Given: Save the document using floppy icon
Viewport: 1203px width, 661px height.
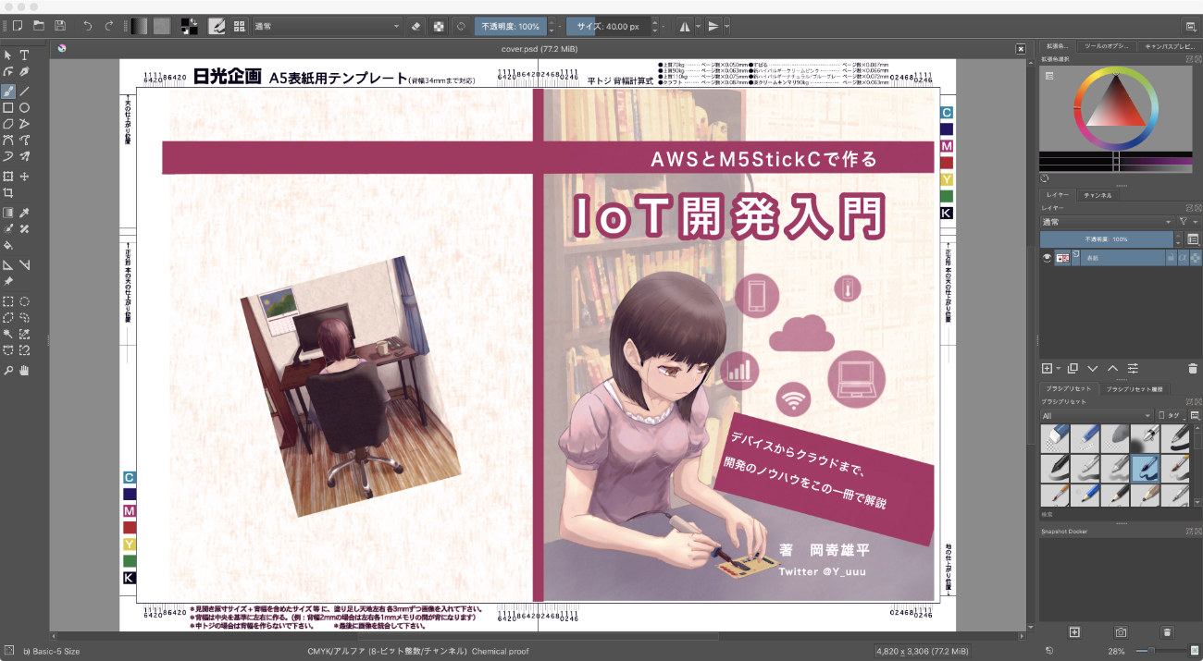Looking at the screenshot, I should click(60, 26).
